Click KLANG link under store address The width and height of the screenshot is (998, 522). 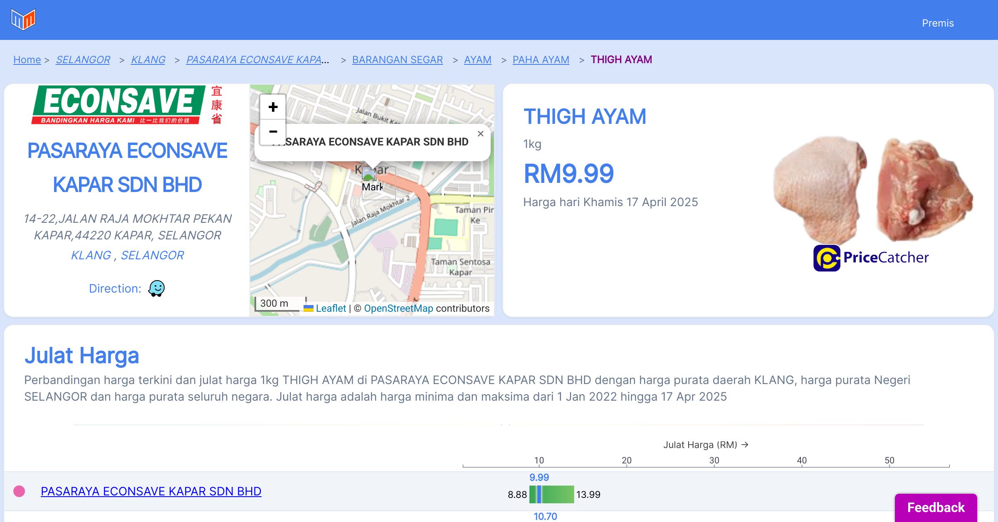point(91,255)
